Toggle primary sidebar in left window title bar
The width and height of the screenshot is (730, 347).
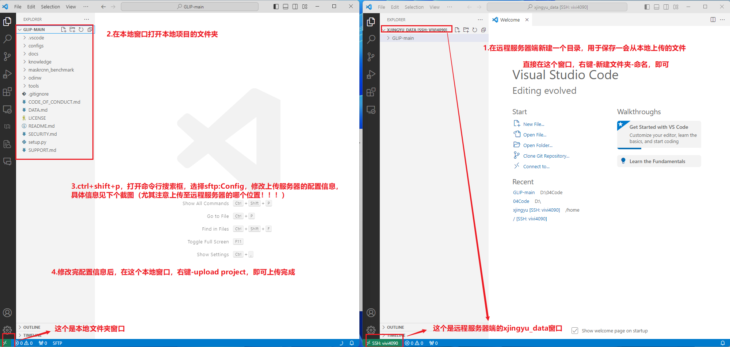[276, 7]
